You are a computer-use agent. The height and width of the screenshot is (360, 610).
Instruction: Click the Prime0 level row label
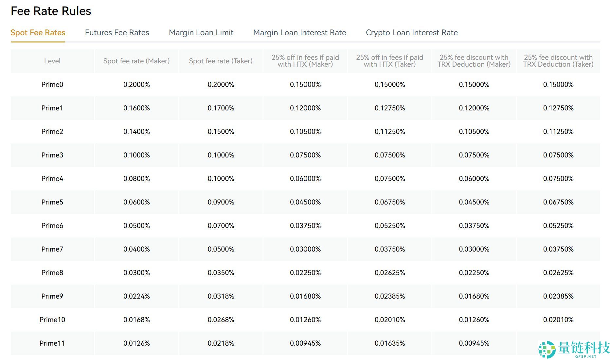tap(52, 85)
